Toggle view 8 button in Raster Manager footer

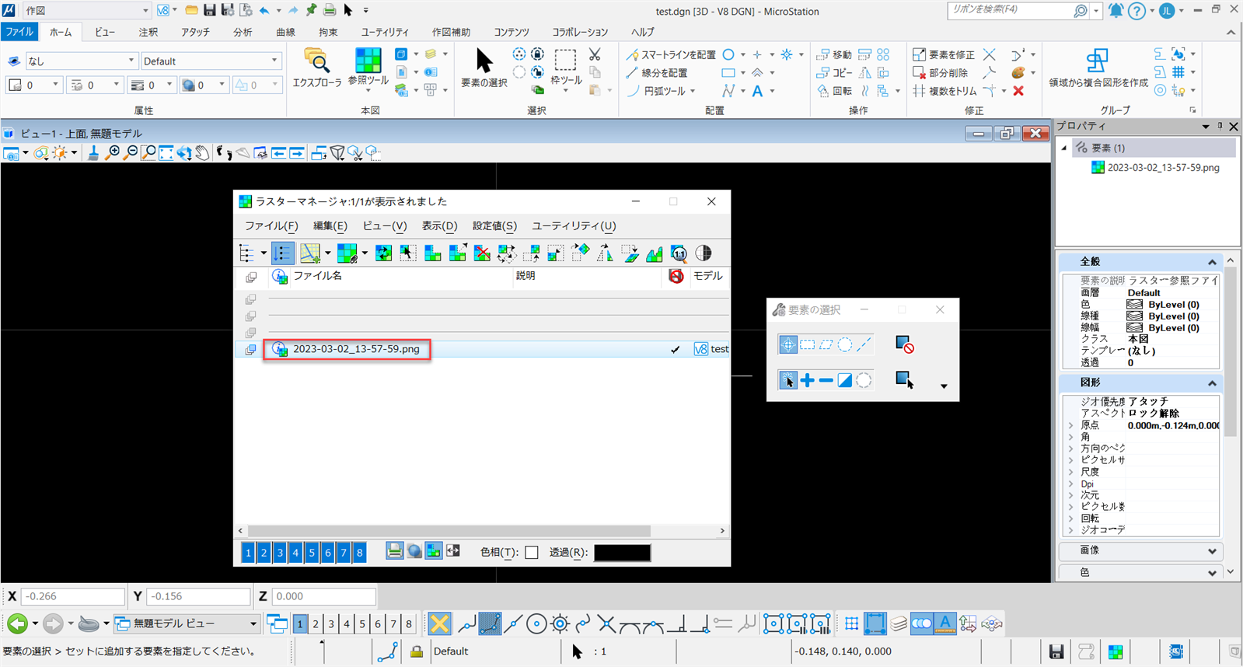click(359, 553)
